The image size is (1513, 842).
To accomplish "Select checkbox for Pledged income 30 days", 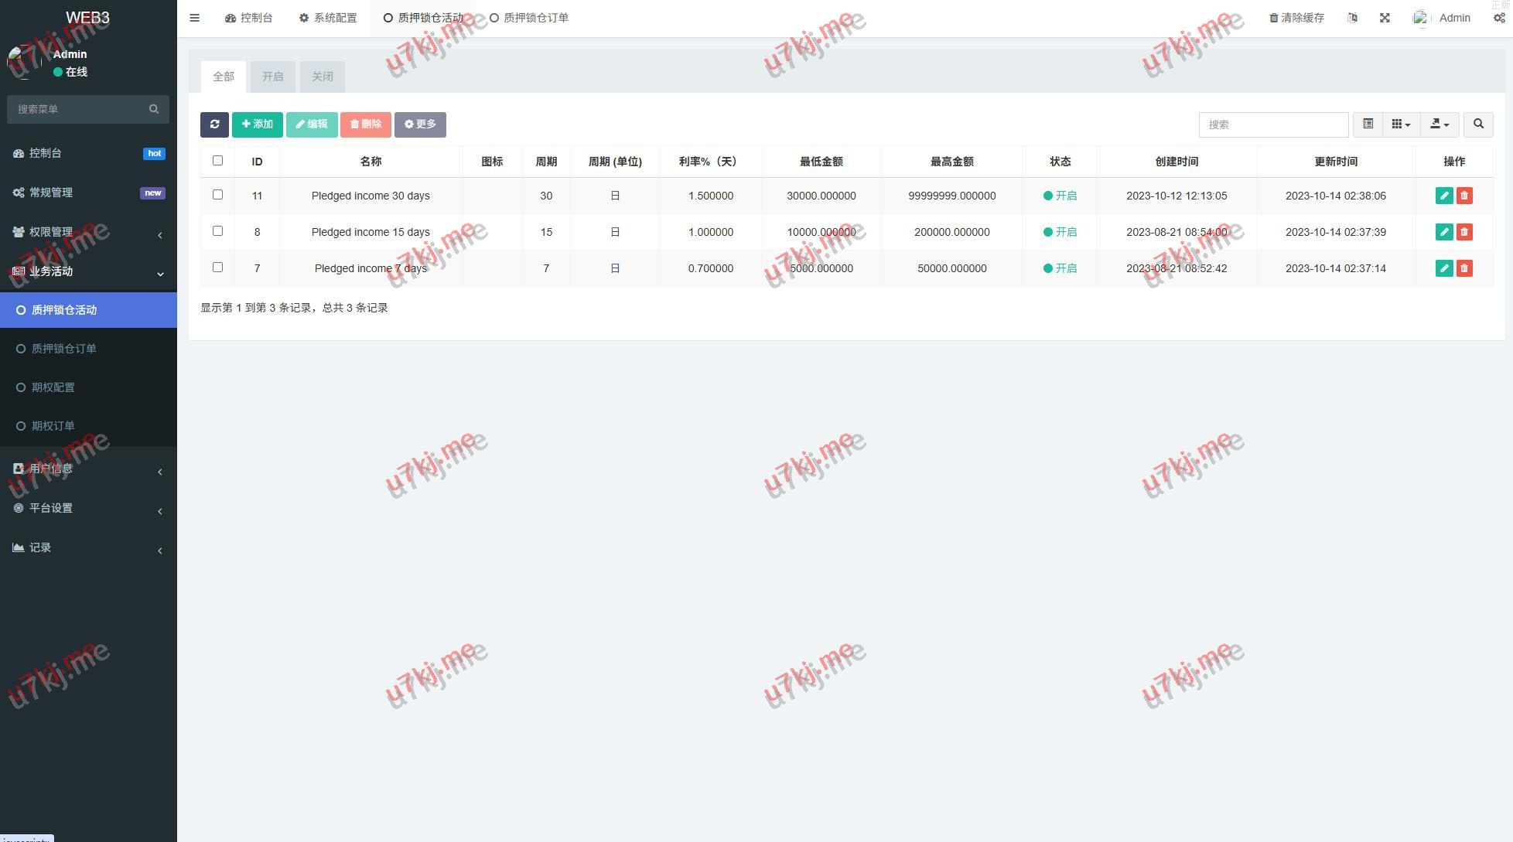I will click(217, 195).
